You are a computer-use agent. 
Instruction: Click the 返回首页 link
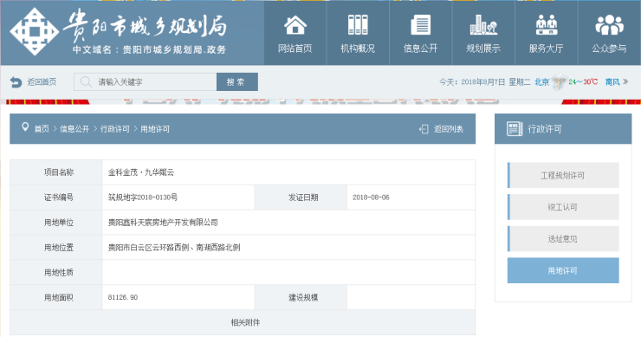point(42,82)
